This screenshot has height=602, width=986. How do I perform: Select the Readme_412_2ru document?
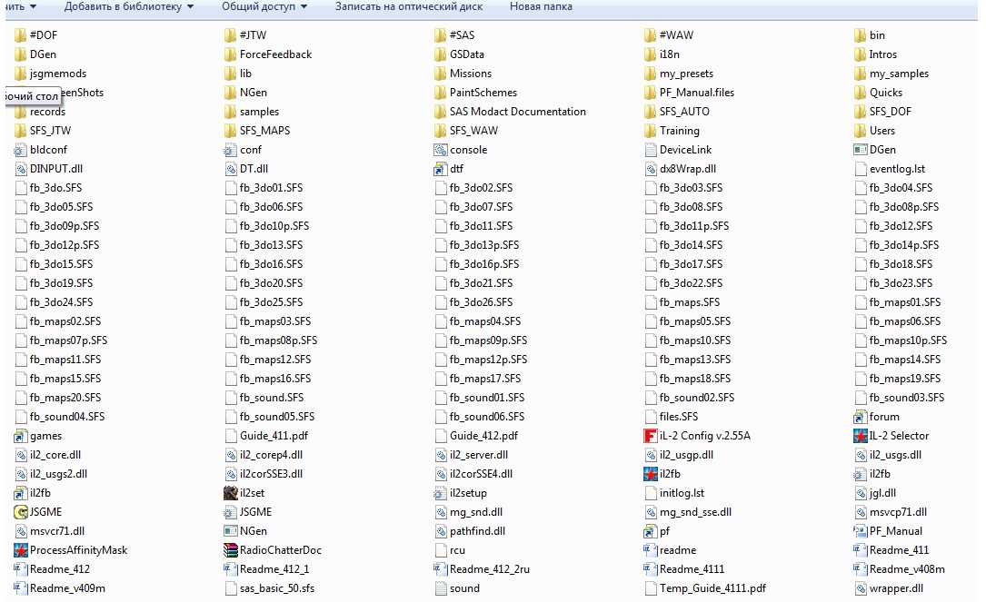coord(482,568)
